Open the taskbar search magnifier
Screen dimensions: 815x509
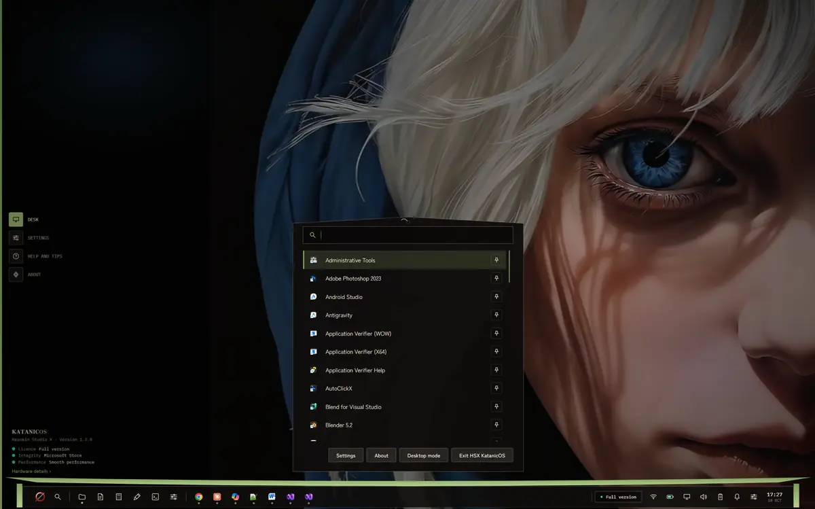coord(58,497)
